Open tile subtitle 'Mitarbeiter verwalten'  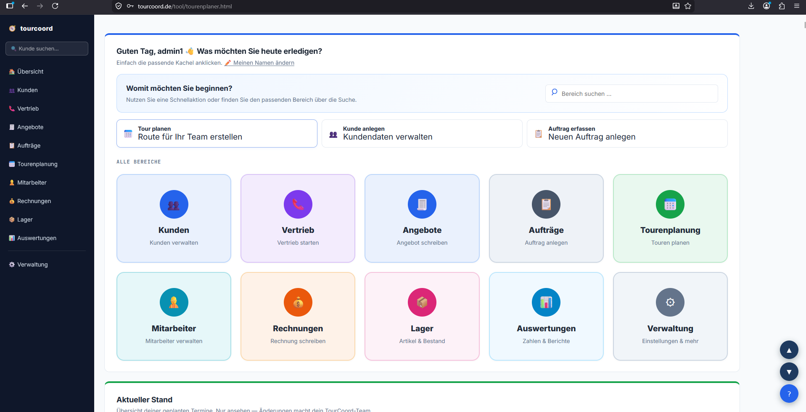pos(174,341)
